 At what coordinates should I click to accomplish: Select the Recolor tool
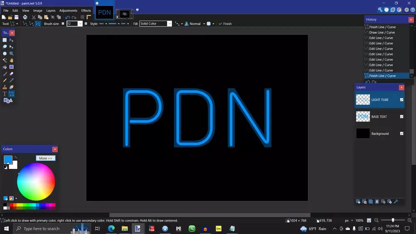pos(11,87)
